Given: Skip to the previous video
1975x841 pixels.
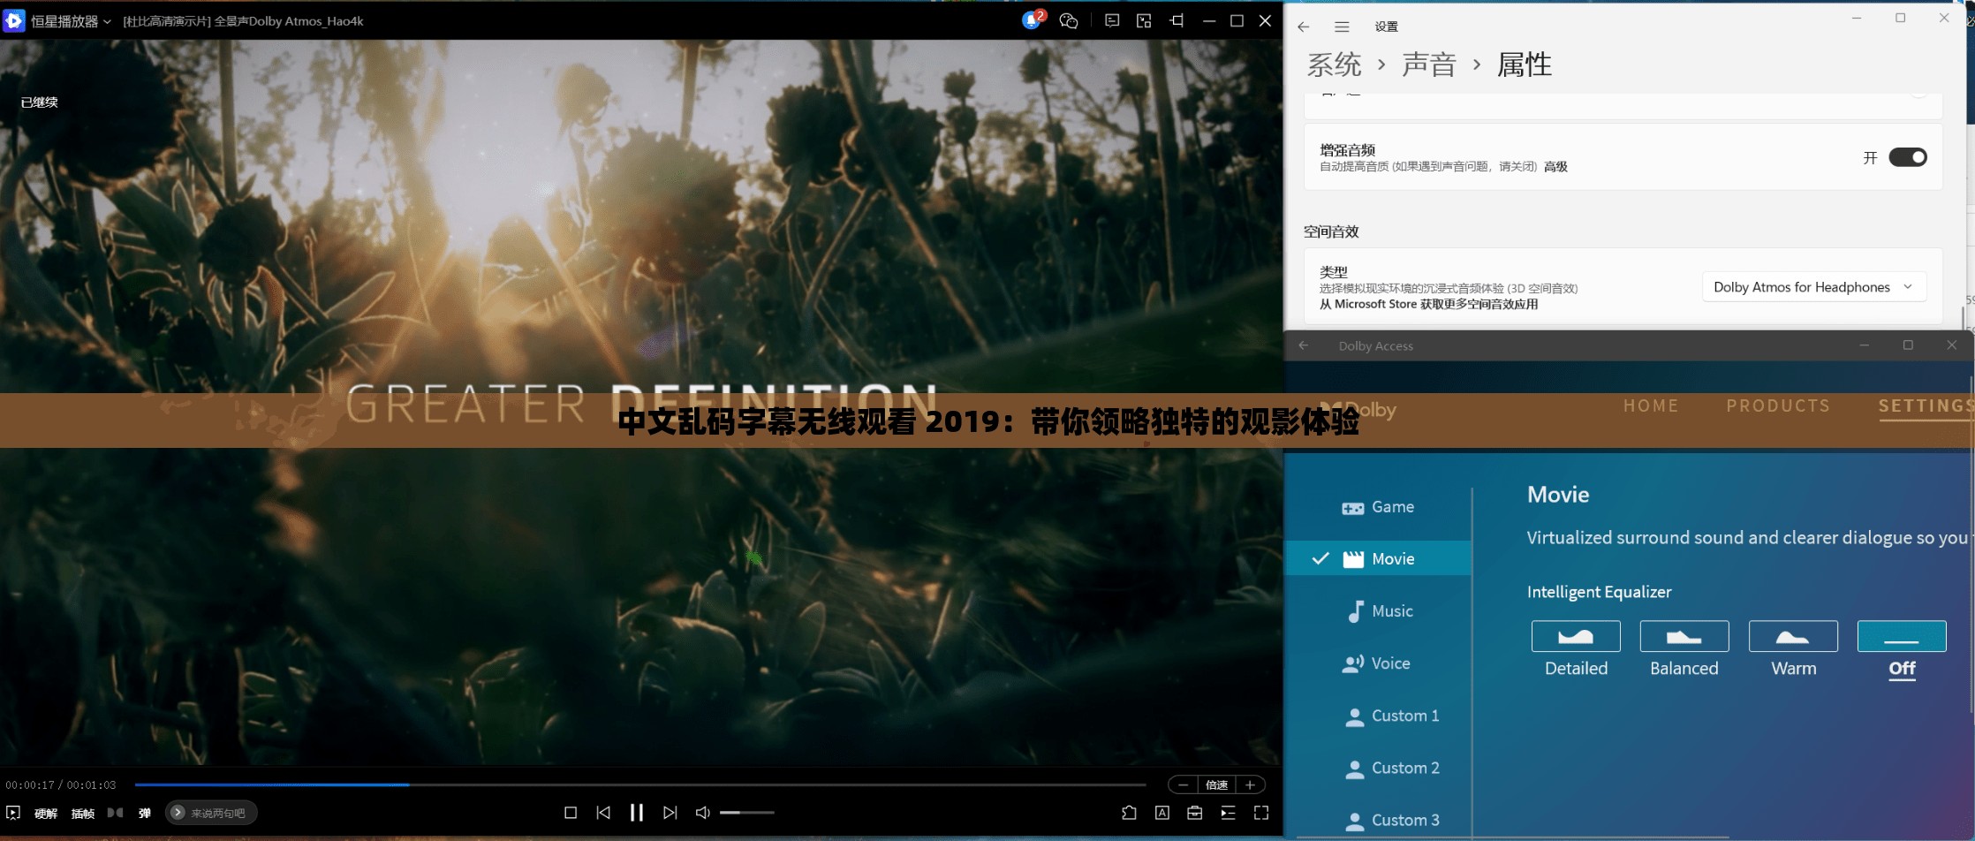Looking at the screenshot, I should click(603, 813).
